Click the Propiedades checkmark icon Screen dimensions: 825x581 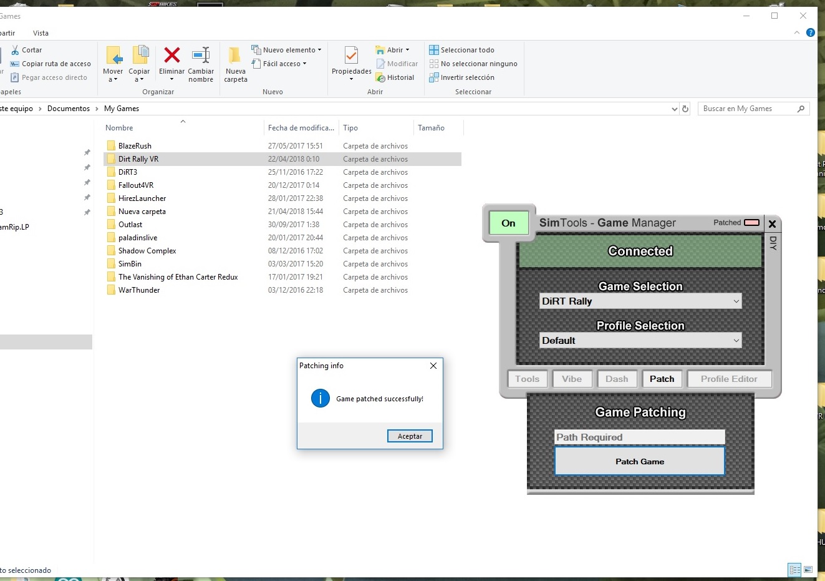tap(352, 56)
